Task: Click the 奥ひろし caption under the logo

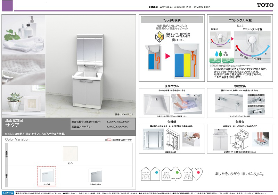Action: pyautogui.click(x=178, y=40)
